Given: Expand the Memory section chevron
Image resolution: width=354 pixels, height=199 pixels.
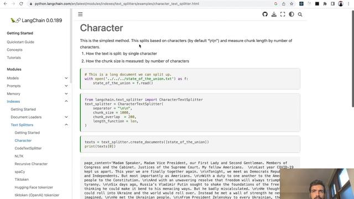Looking at the screenshot, I should click(66, 93).
